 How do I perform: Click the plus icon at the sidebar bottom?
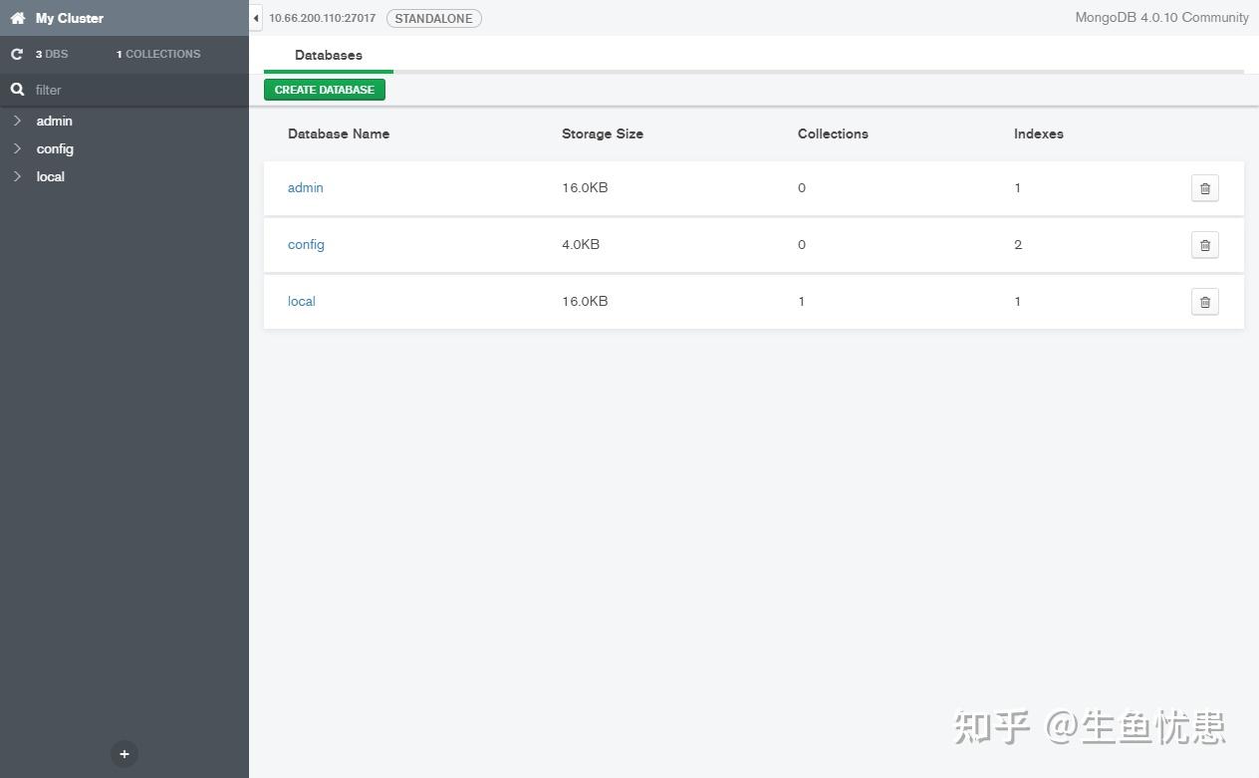(124, 754)
